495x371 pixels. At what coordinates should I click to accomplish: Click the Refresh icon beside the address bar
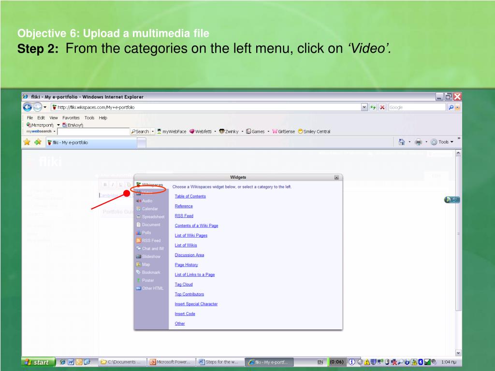point(373,107)
